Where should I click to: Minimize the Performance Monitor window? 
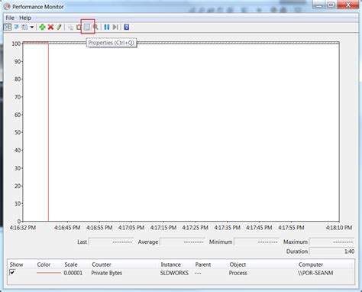(318, 5)
